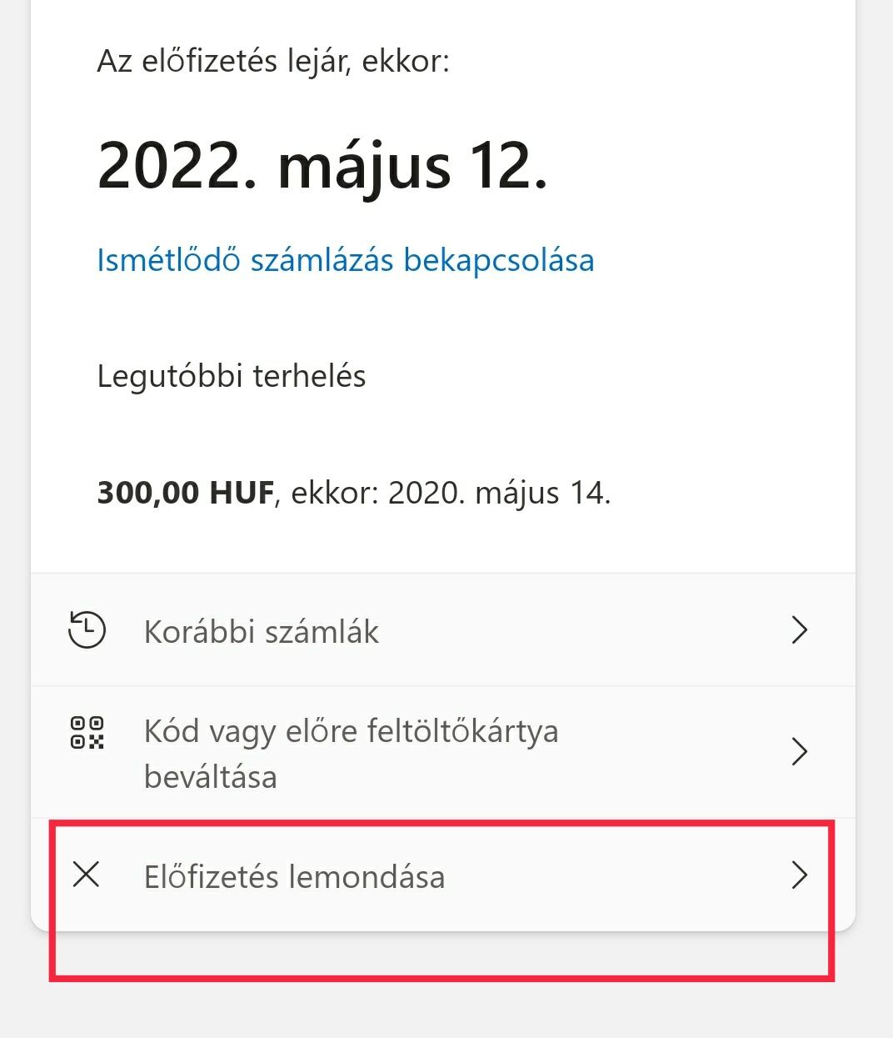Click the QR code icon
This screenshot has width=893, height=1038.
87,732
